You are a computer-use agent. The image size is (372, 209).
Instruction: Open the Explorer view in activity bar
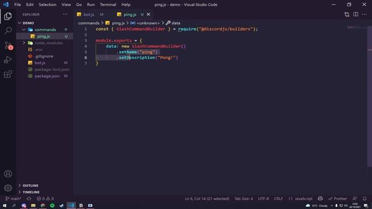tap(8, 16)
